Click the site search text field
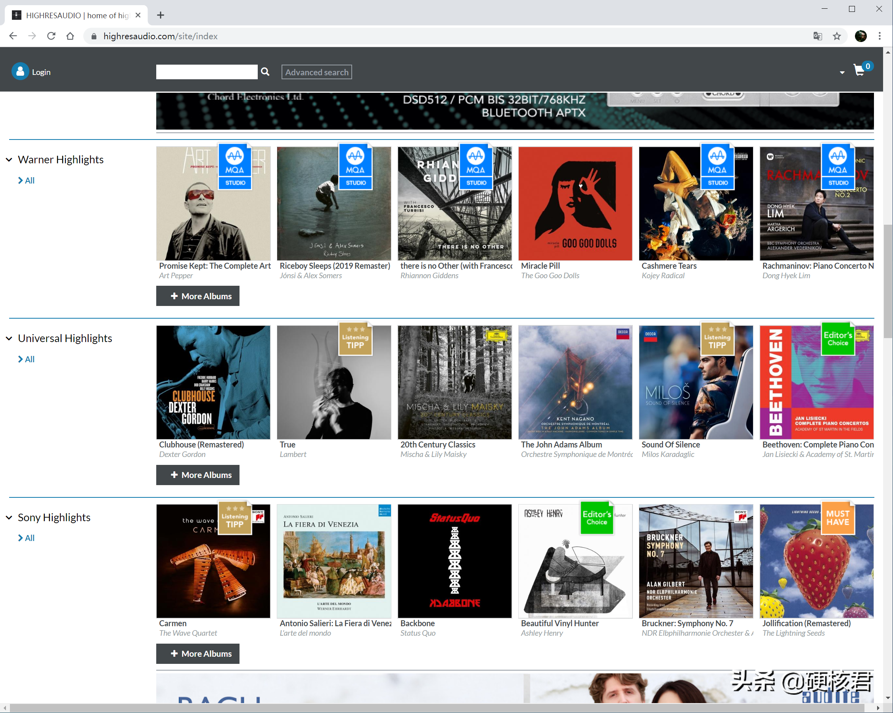 pyautogui.click(x=207, y=72)
